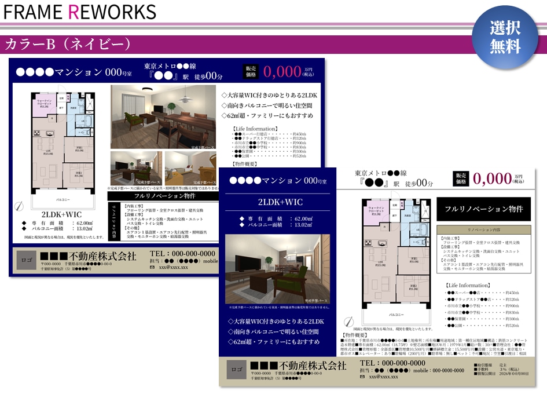The width and height of the screenshot is (547, 394).
Task: Click black フルリノベーション物件 band on back flyer
Action: 163,196
